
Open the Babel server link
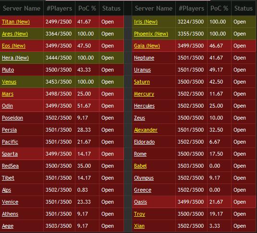(x=140, y=166)
